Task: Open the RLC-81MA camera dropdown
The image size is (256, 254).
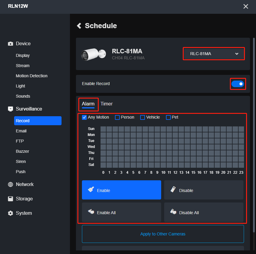Action: pos(214,54)
